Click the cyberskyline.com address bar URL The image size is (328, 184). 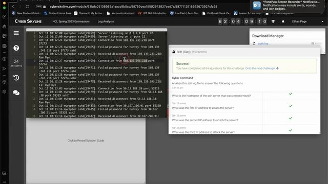coord(133,7)
